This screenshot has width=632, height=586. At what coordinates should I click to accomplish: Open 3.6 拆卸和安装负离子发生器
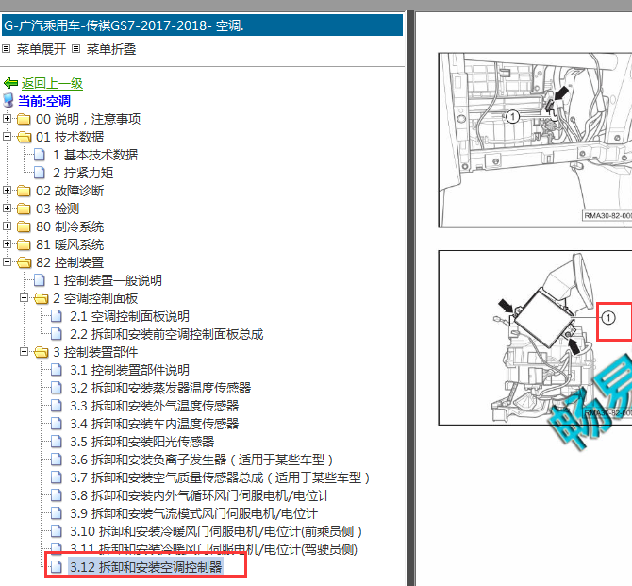pyautogui.click(x=202, y=460)
